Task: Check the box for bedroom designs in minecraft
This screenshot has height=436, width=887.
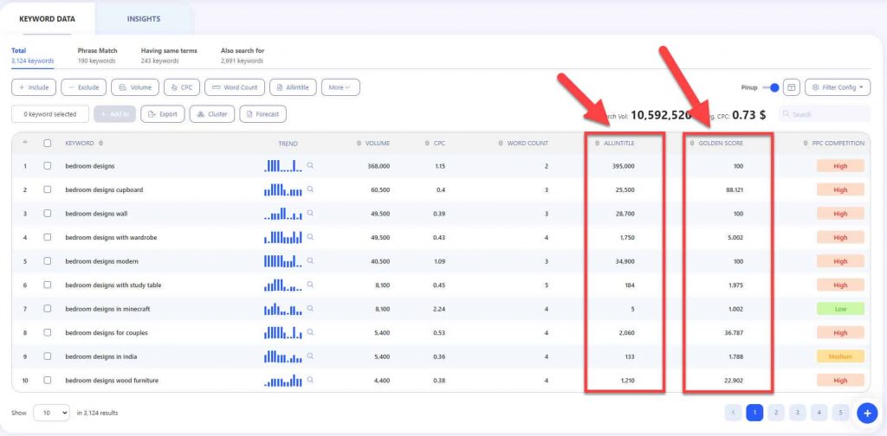Action: (x=48, y=309)
